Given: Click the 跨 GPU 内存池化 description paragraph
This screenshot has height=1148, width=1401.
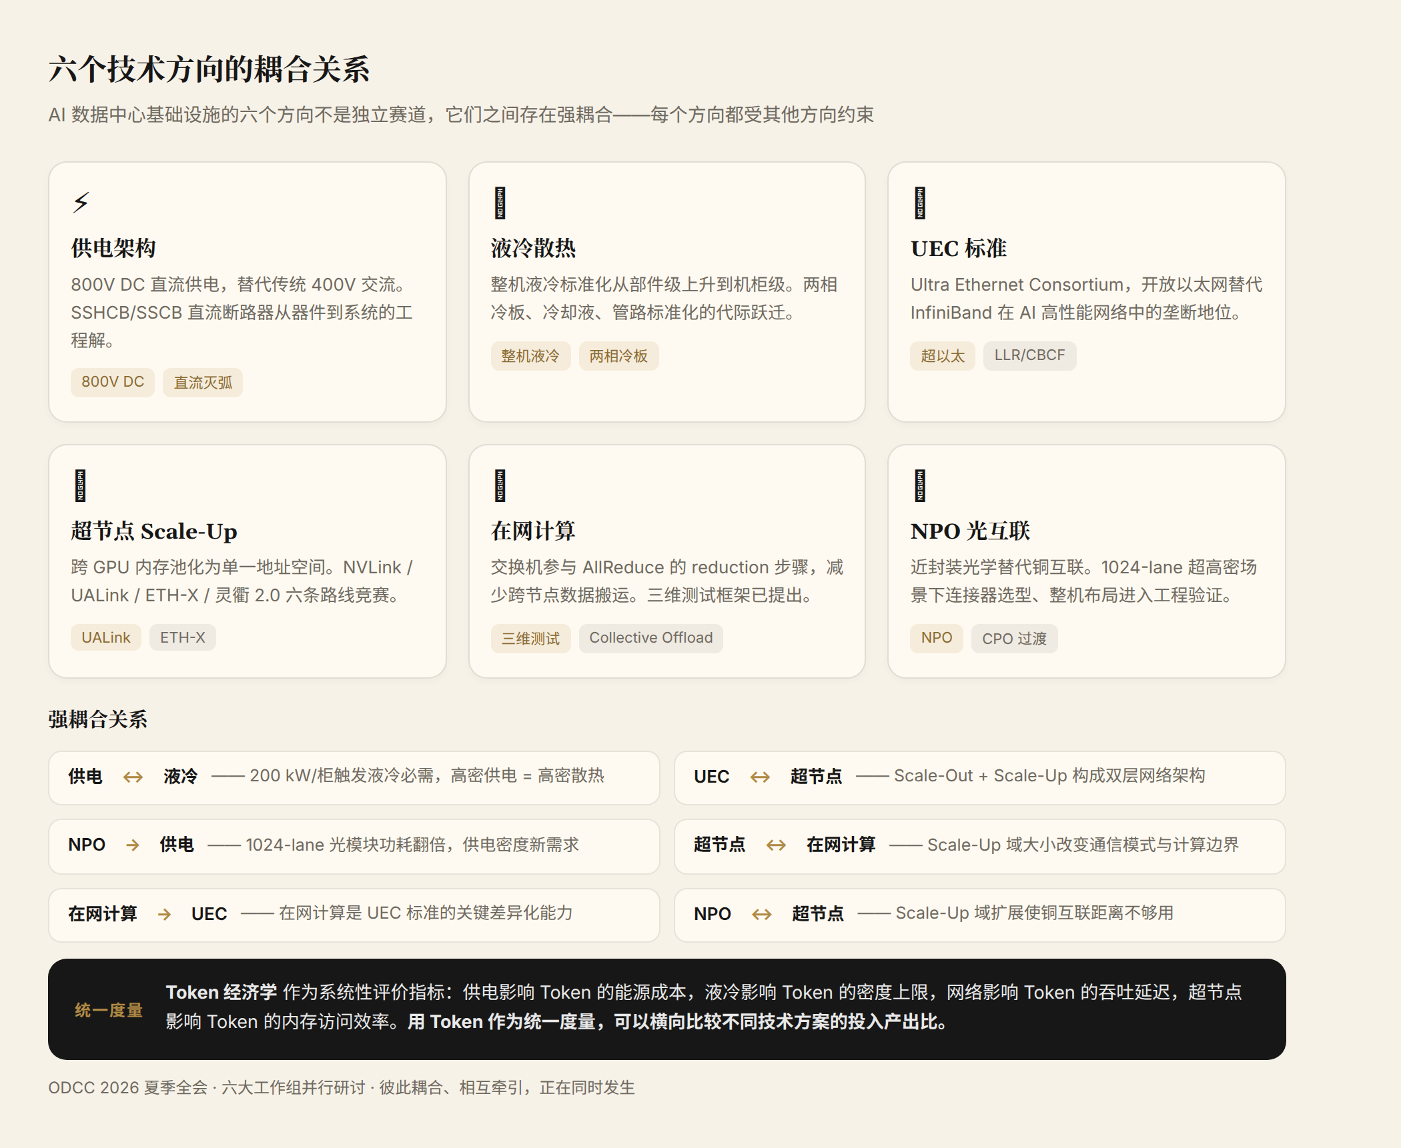Looking at the screenshot, I should point(242,581).
